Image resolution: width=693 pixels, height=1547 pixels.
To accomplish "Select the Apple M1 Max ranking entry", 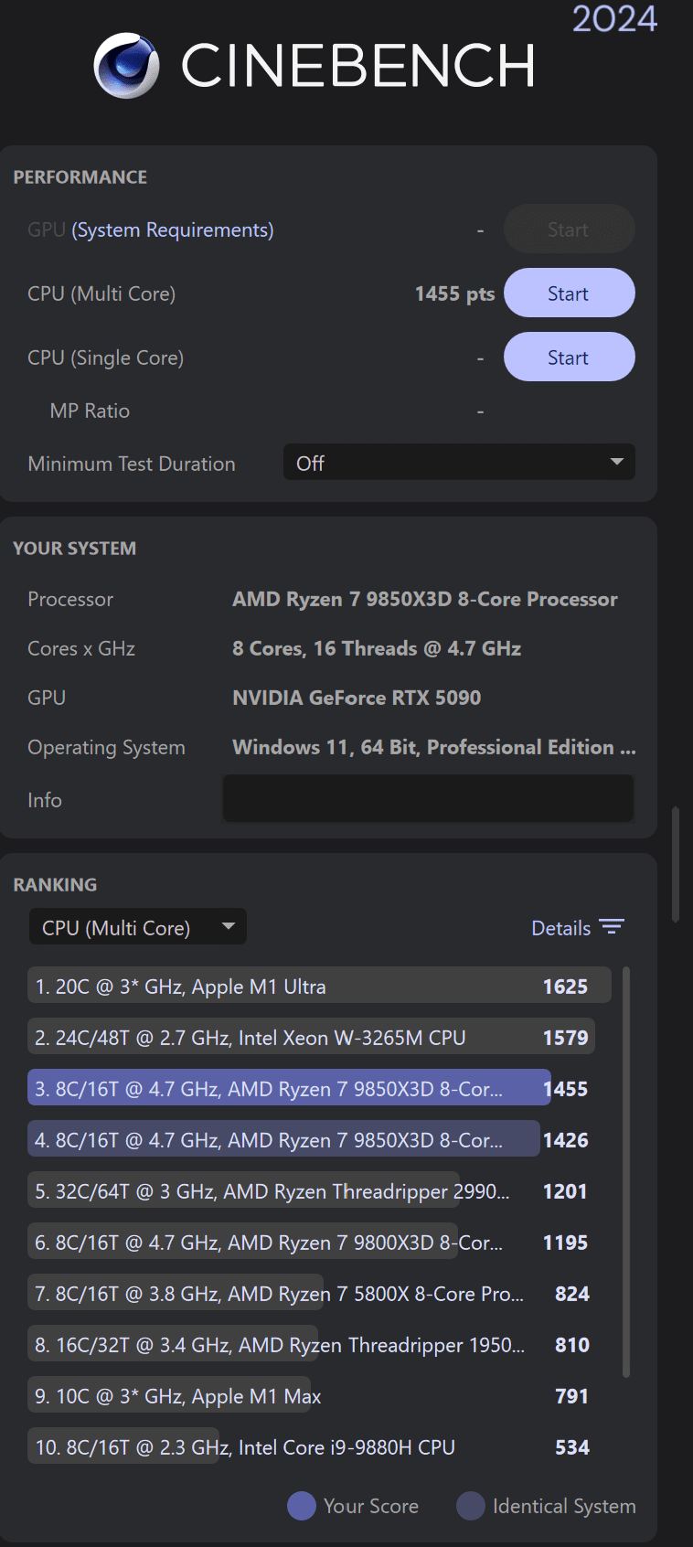I will pyautogui.click(x=311, y=1396).
